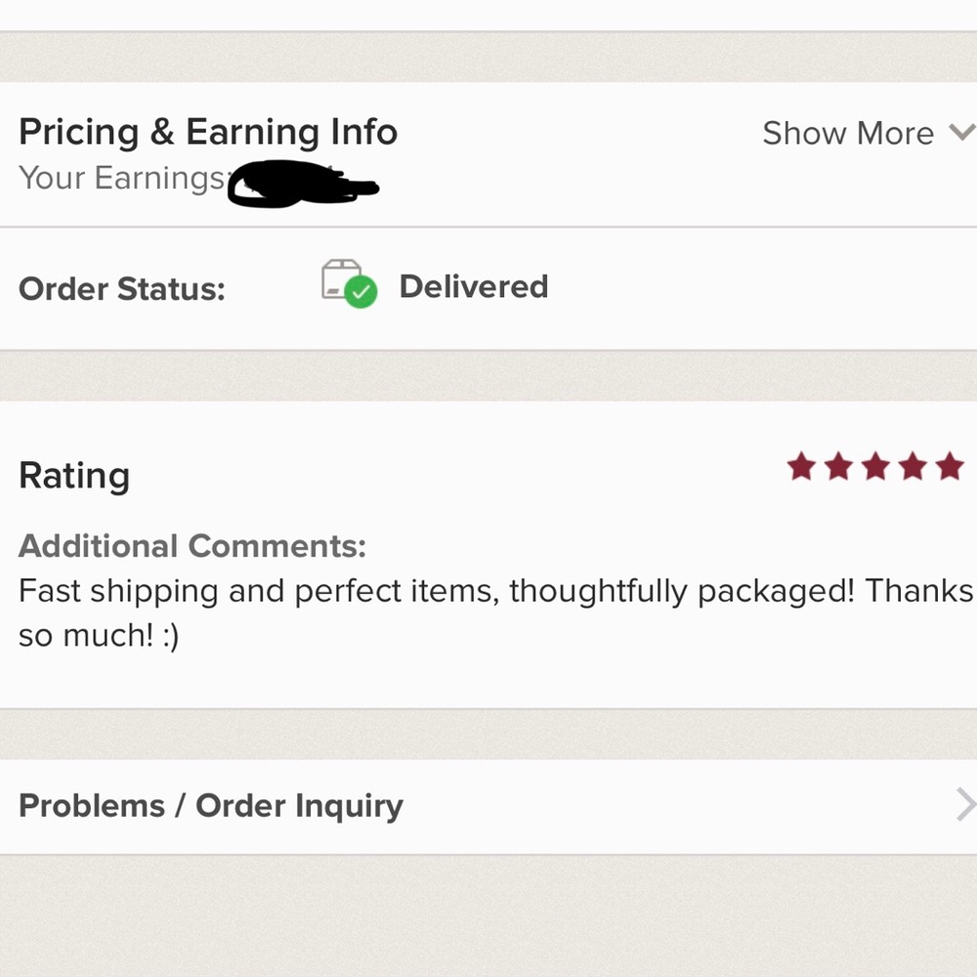The height and width of the screenshot is (977, 977).
Task: Click the fourth rating star
Action: [913, 467]
